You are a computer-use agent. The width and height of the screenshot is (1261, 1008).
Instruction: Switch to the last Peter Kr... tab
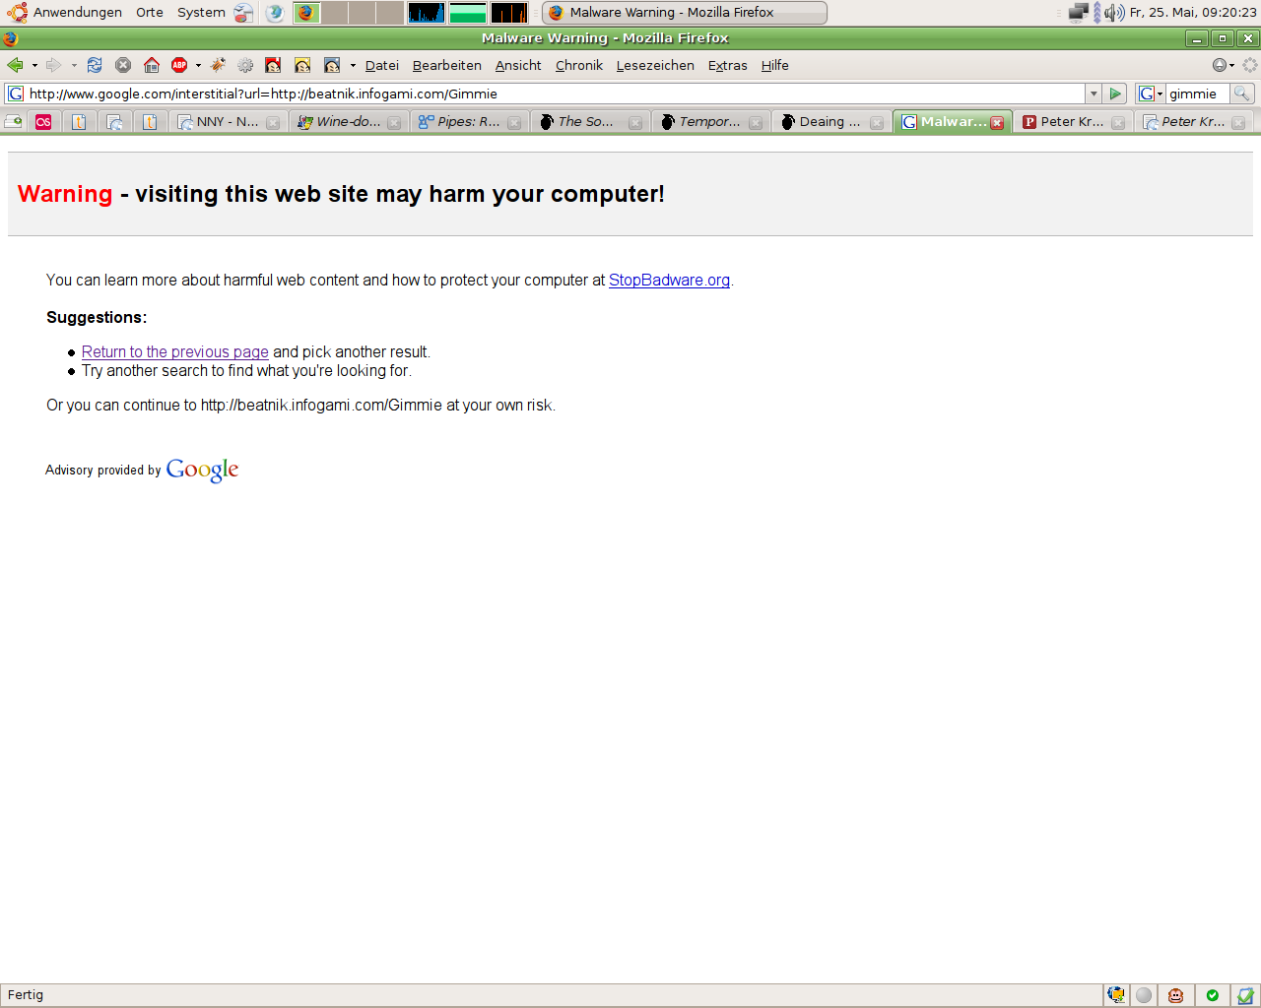(1193, 122)
